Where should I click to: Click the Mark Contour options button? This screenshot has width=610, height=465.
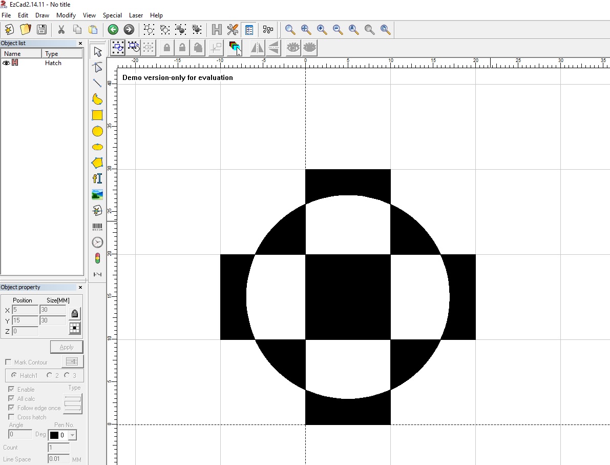point(72,361)
